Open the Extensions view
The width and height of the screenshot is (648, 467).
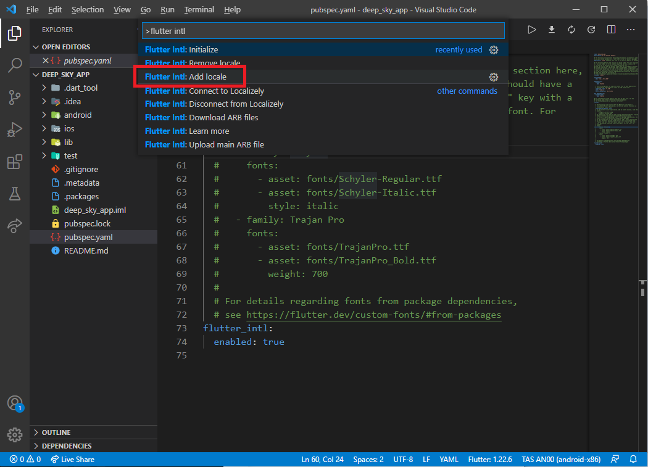pos(15,162)
